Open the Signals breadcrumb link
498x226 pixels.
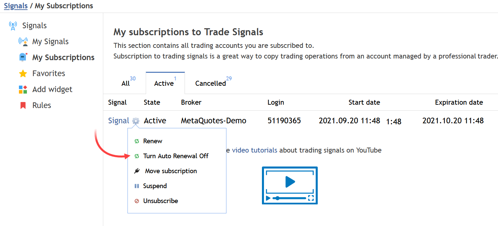point(16,6)
